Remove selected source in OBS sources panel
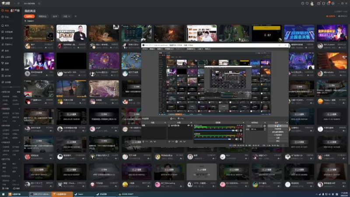The height and width of the screenshot is (197, 350). [x=173, y=141]
